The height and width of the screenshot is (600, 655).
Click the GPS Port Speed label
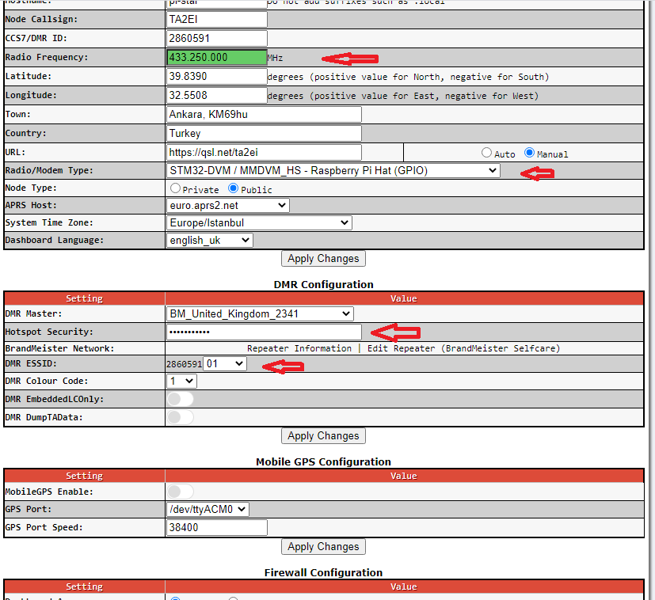pos(44,527)
